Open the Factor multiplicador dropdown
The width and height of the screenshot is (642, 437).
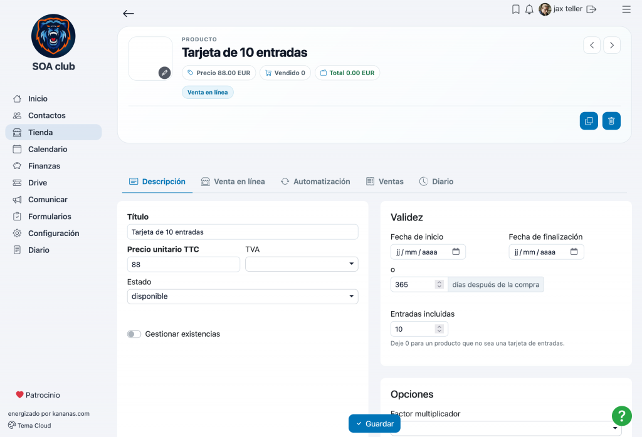[506, 428]
